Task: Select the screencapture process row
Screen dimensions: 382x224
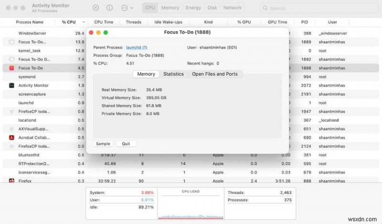Action: 191,94
